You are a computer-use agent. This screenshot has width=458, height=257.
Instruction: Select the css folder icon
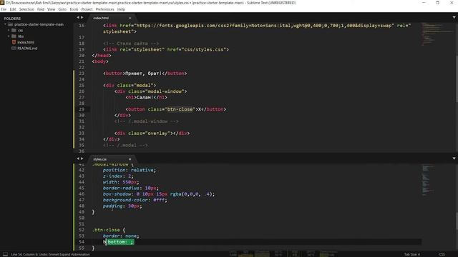point(14,30)
